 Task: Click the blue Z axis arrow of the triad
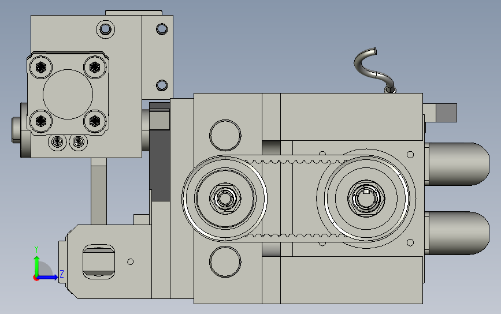(x=48, y=277)
